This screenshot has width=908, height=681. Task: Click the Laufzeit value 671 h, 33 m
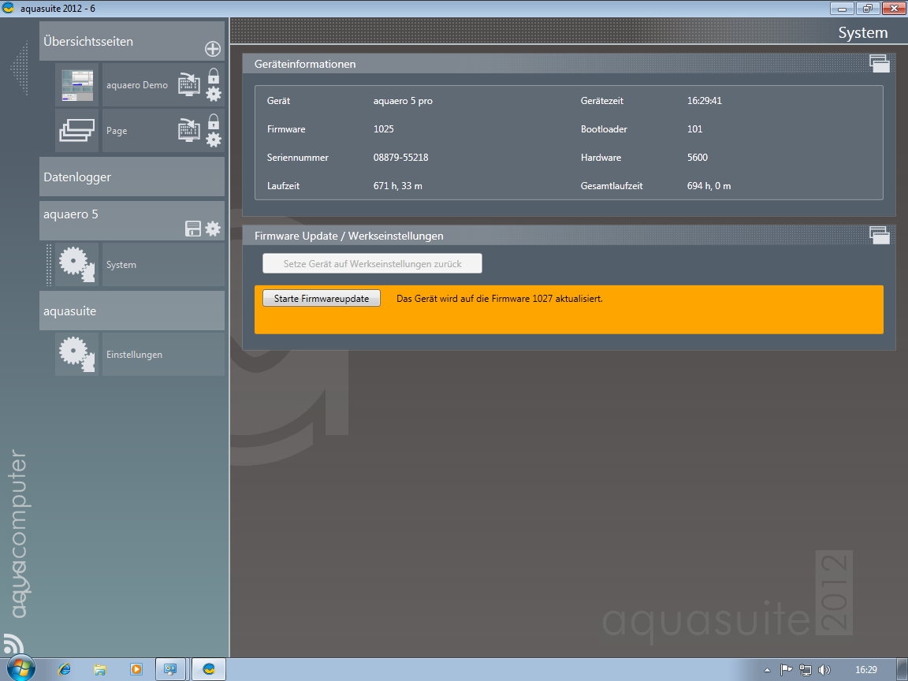(x=398, y=186)
